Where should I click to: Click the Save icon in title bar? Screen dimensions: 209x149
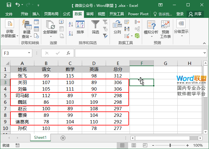click(x=9, y=5)
